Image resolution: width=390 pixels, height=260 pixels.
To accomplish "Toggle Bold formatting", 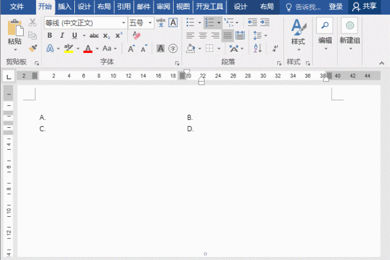I will pyautogui.click(x=50, y=35).
